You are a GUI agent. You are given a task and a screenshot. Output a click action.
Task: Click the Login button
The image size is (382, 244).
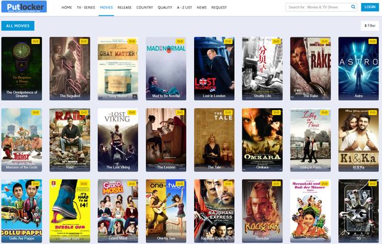(x=370, y=7)
